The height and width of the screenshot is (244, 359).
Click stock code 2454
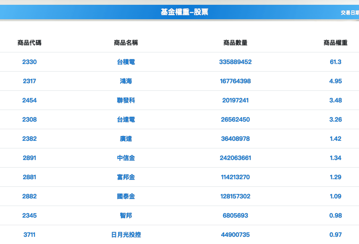pyautogui.click(x=30, y=100)
